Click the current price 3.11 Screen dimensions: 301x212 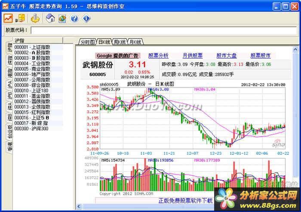point(137,65)
